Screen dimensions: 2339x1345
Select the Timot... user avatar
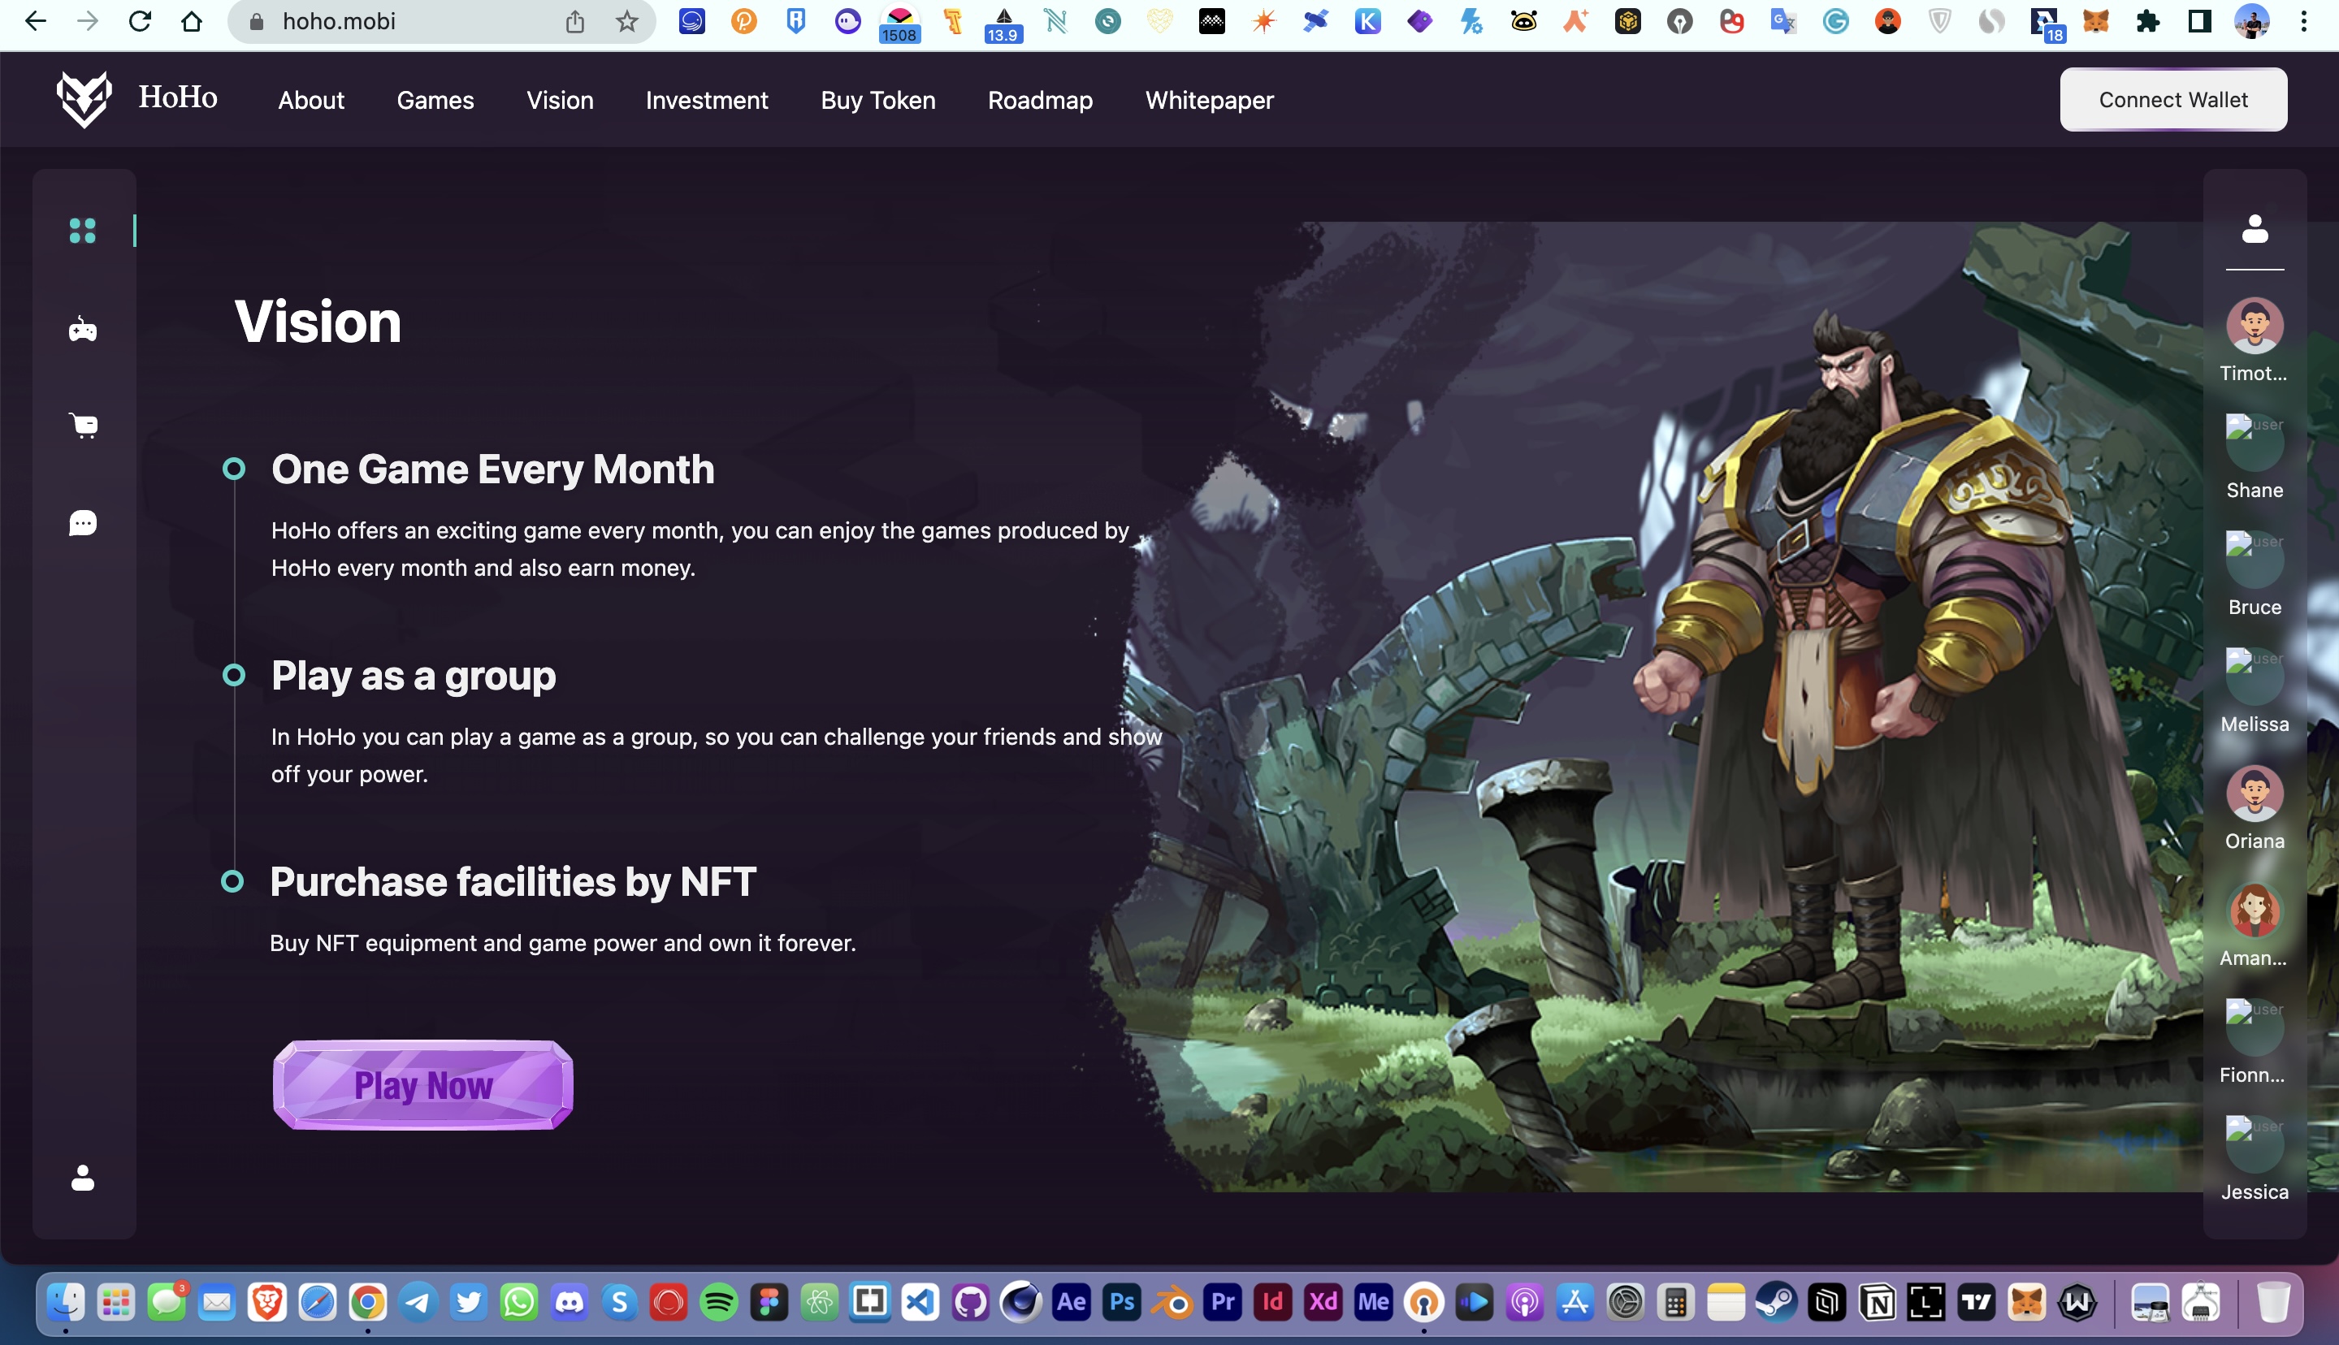point(2254,325)
